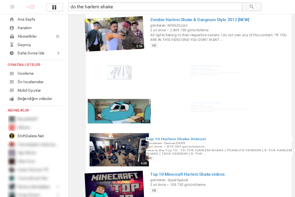Click the 8 count beside Daha Sonra İzle
The width and height of the screenshot is (295, 197).
[x=58, y=53]
